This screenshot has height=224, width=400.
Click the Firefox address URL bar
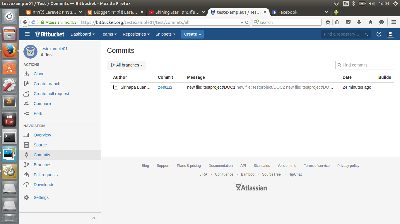pyautogui.click(x=160, y=22)
